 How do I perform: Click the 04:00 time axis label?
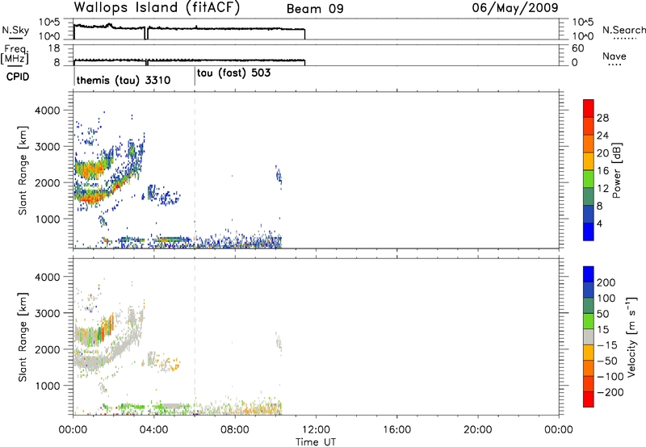click(x=154, y=430)
